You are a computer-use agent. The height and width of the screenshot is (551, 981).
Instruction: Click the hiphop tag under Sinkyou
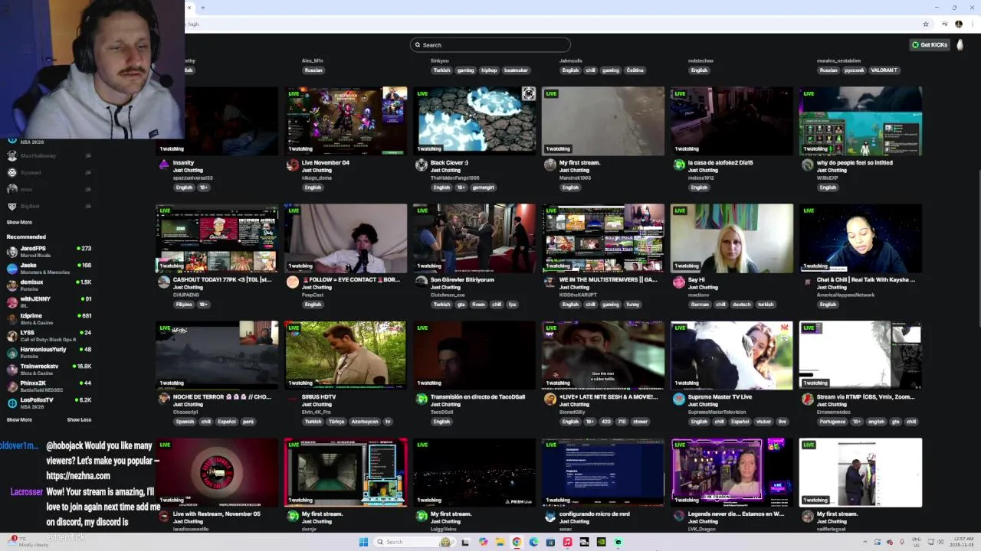[x=489, y=70]
